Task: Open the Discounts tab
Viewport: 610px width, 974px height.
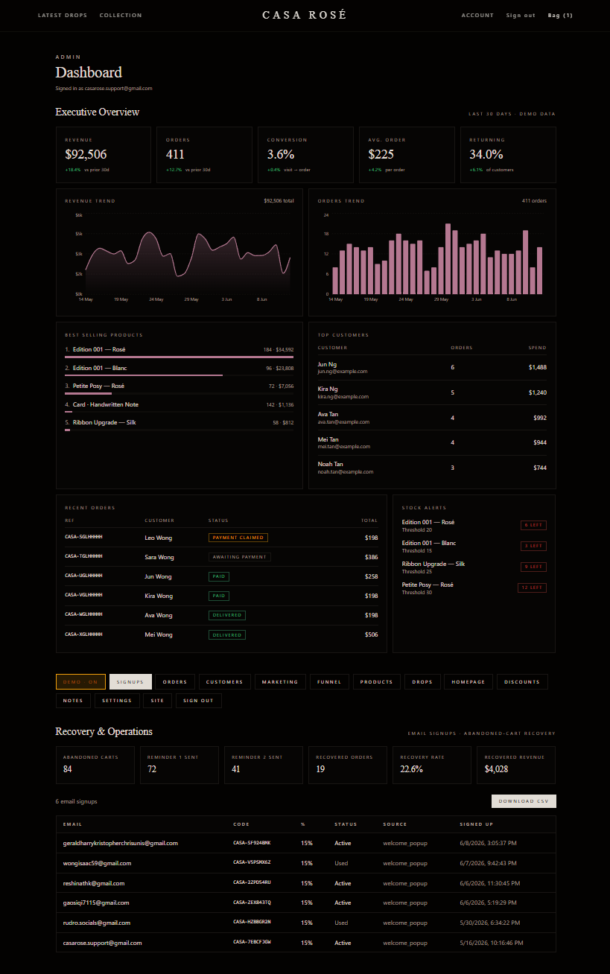Action: pyautogui.click(x=522, y=682)
